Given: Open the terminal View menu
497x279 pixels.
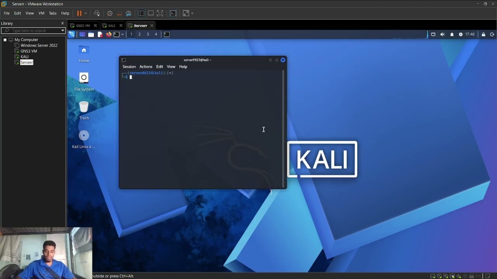Looking at the screenshot, I should pos(171,67).
